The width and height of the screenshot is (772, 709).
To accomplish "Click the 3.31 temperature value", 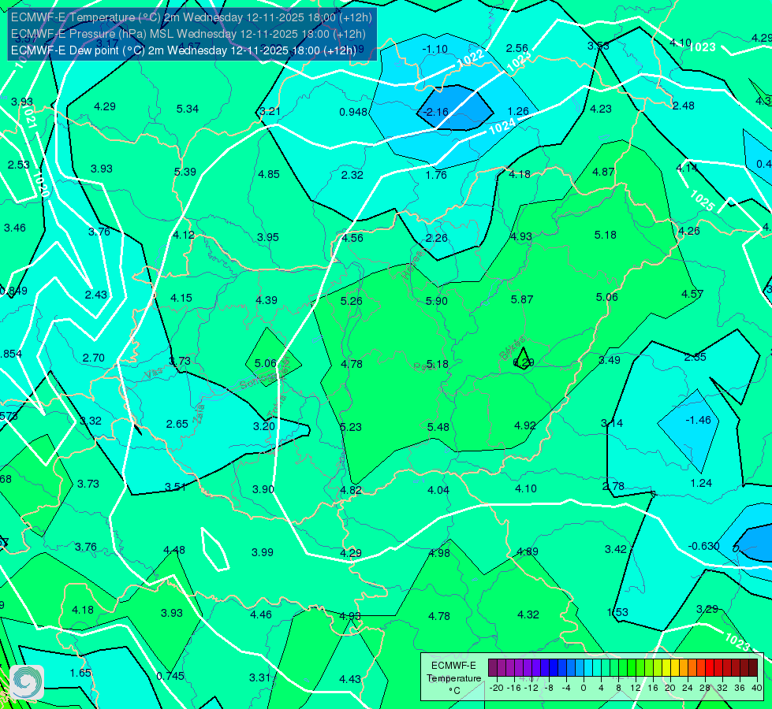I will pyautogui.click(x=260, y=678).
